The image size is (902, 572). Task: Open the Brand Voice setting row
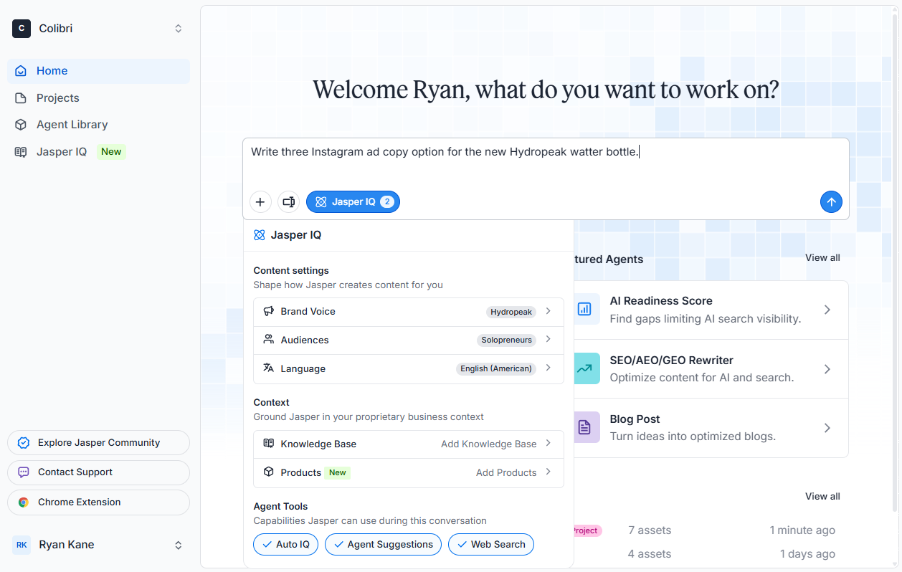point(409,312)
